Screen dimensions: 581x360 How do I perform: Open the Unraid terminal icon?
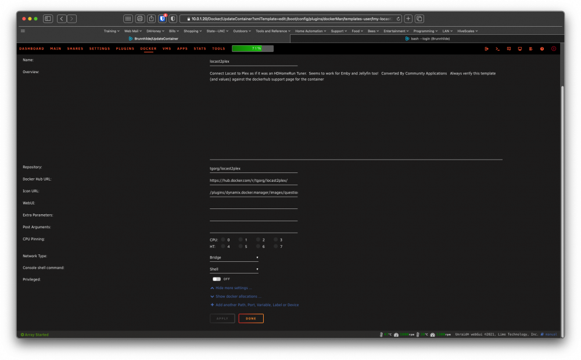pyautogui.click(x=498, y=49)
